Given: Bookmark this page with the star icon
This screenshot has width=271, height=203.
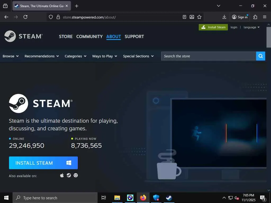Looking at the screenshot, I should [x=199, y=17].
